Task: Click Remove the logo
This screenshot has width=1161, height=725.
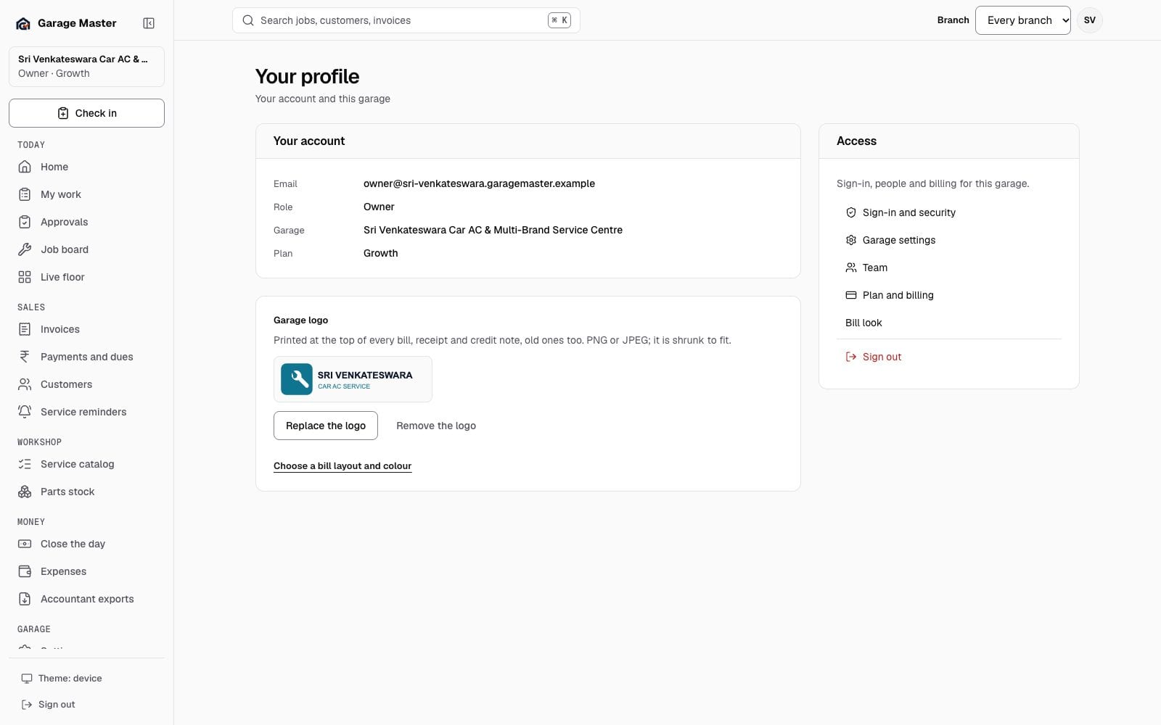Action: tap(436, 426)
